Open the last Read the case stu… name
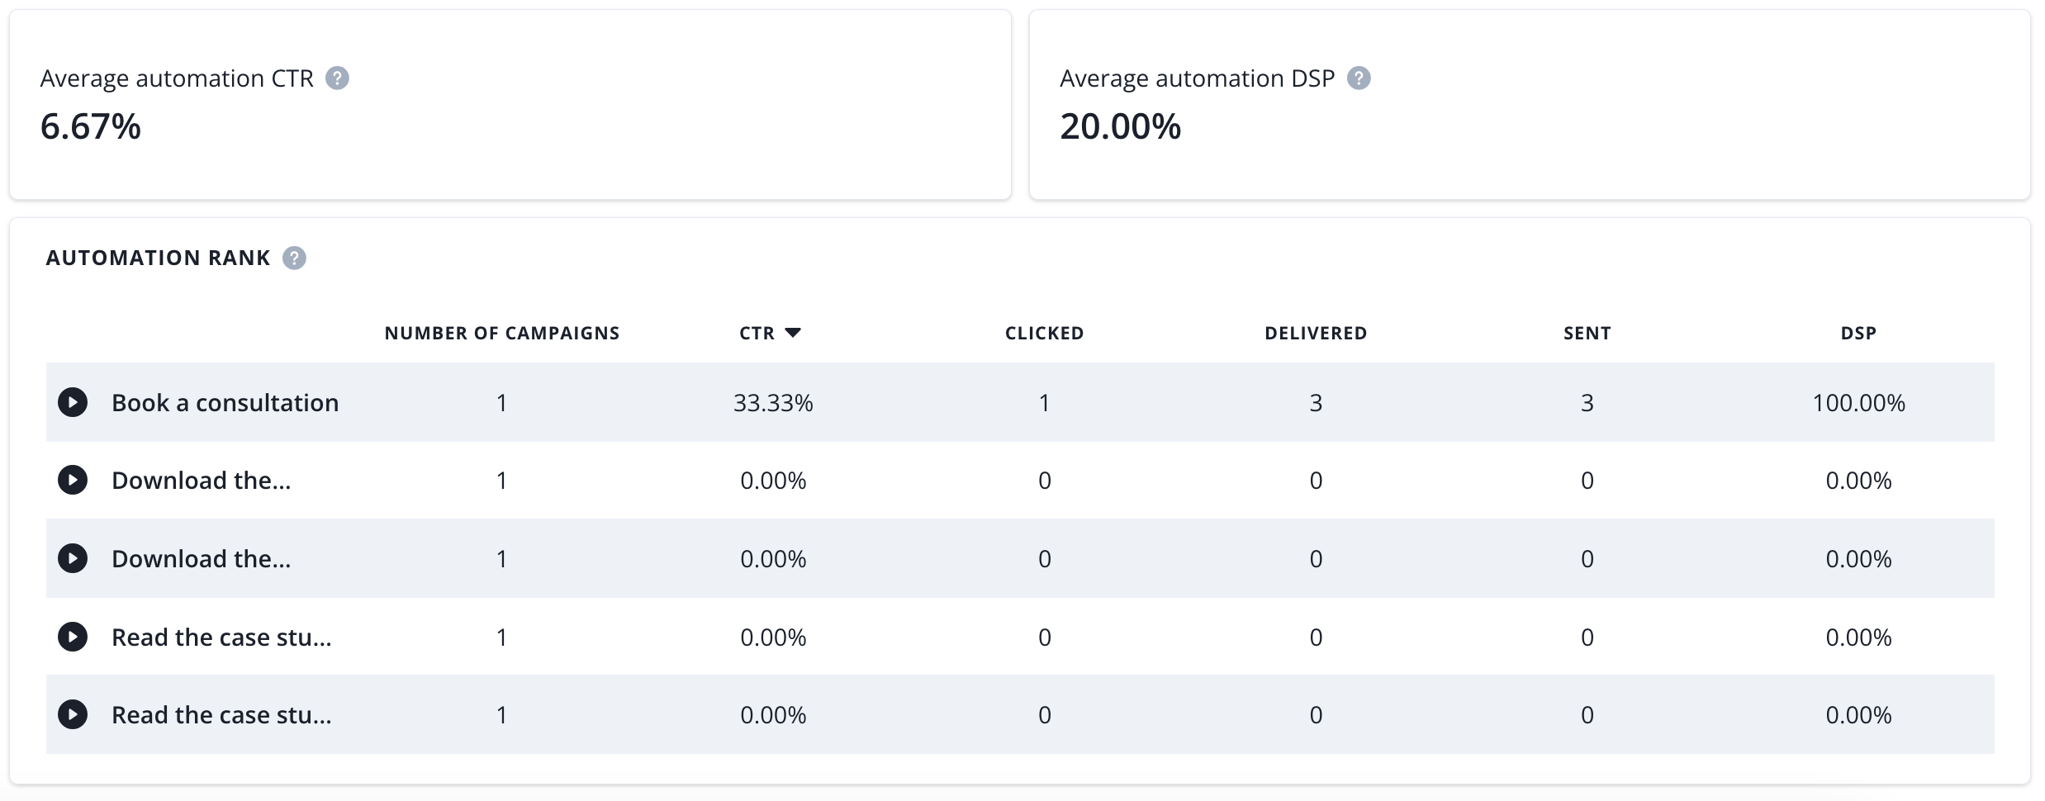Viewport: 2045px width, 801px height. [221, 715]
